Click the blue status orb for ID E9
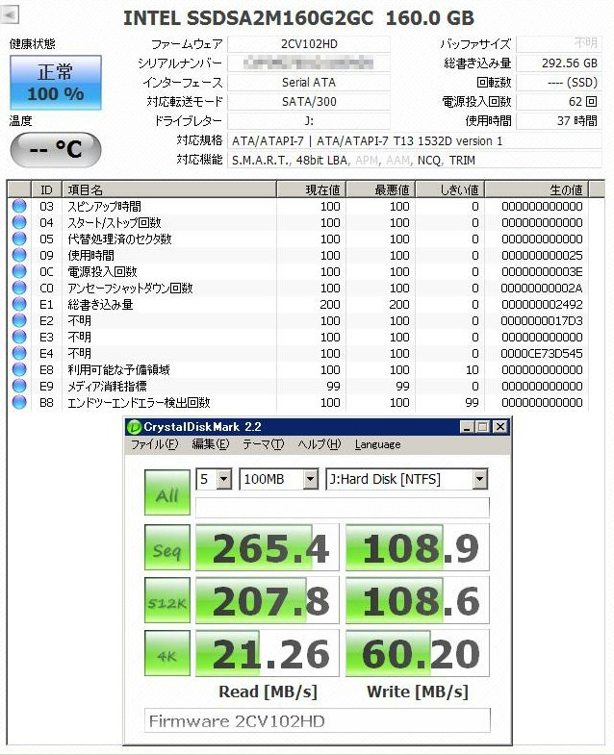Screen dimensions: 614x755 [19, 387]
